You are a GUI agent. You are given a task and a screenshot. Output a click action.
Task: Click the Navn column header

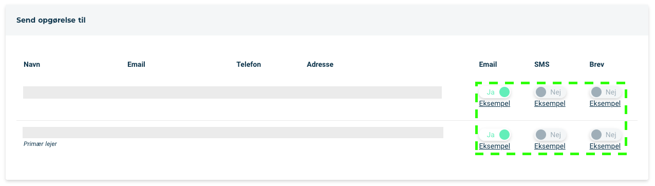[32, 64]
